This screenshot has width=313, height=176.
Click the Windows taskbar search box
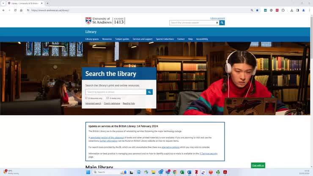point(110,172)
